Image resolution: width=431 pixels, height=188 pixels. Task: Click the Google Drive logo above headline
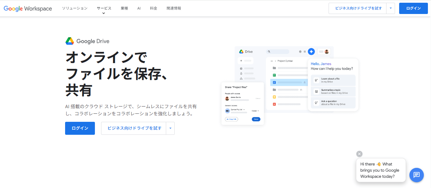click(87, 41)
